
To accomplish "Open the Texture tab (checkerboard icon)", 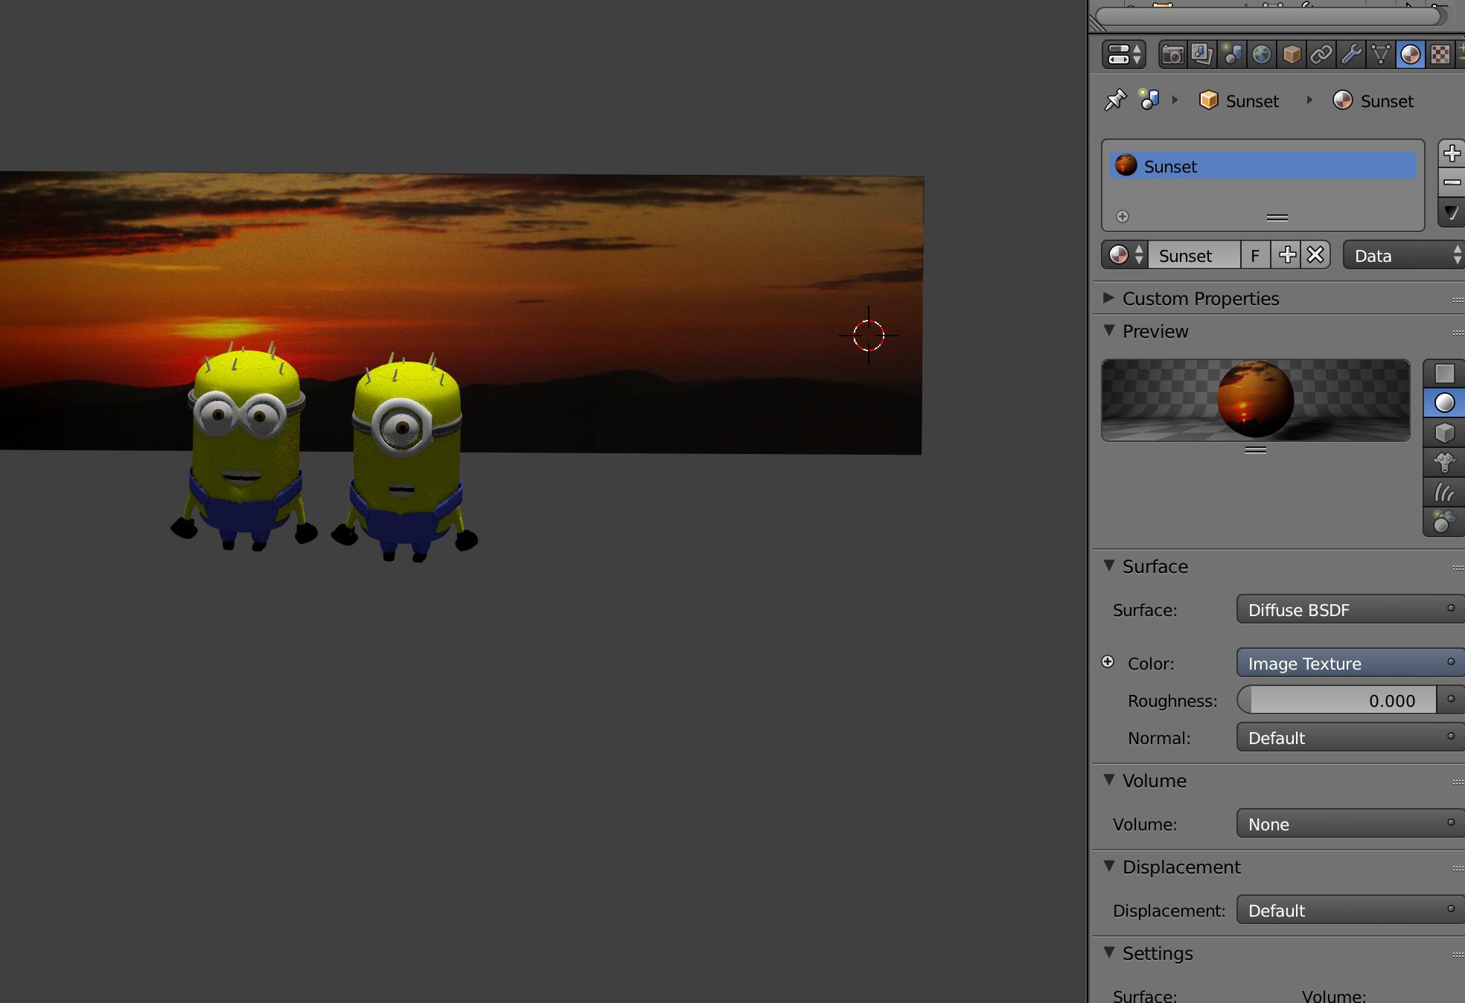I will coord(1440,54).
